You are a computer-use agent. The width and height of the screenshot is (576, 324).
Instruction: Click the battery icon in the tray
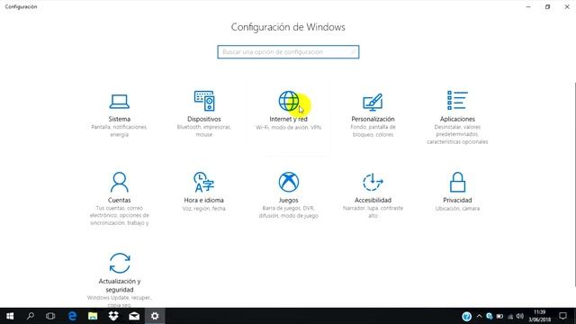click(499, 316)
